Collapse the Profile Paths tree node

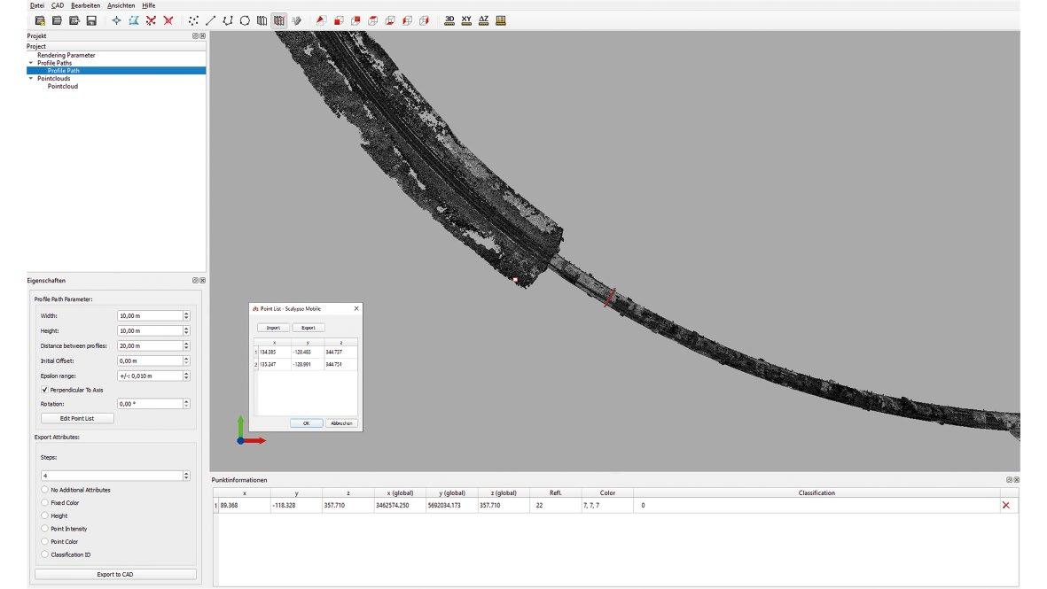(x=31, y=63)
